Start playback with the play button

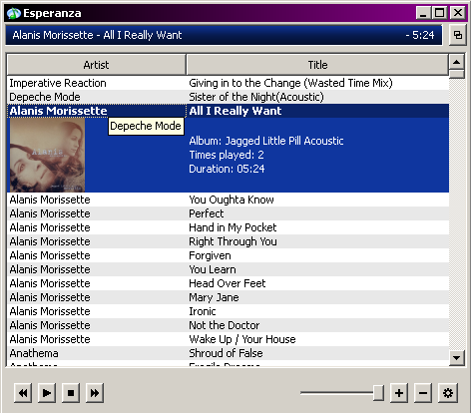point(47,393)
